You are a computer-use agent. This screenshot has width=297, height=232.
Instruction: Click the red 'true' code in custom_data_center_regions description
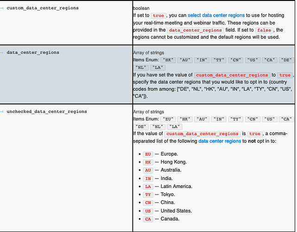tap(158, 16)
